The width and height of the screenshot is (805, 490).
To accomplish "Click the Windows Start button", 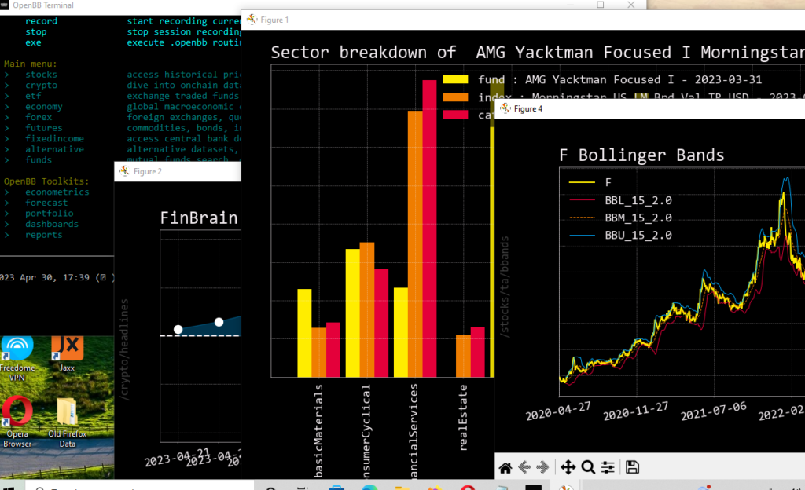I will coord(13,487).
